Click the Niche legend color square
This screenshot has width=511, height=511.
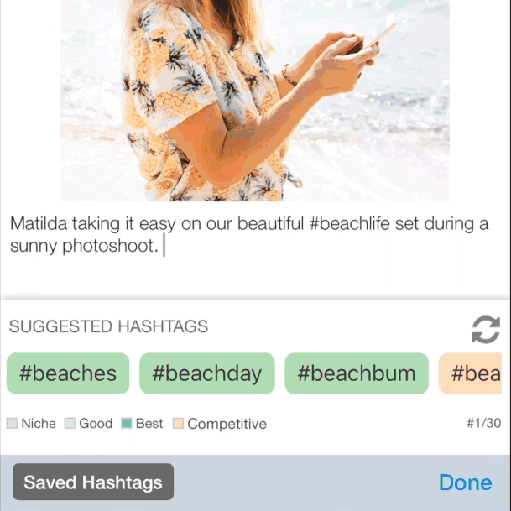(x=13, y=424)
